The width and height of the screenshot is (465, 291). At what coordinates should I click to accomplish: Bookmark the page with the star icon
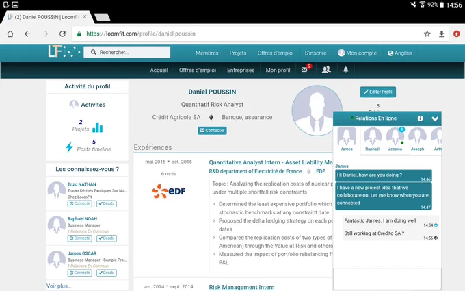pos(427,34)
